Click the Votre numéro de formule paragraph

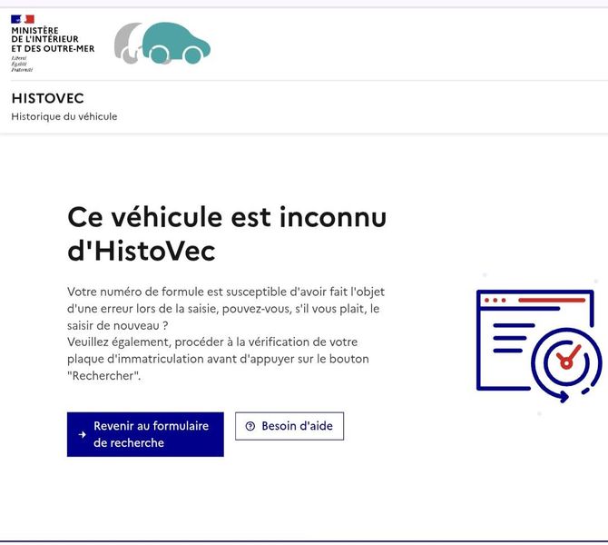[226, 309]
